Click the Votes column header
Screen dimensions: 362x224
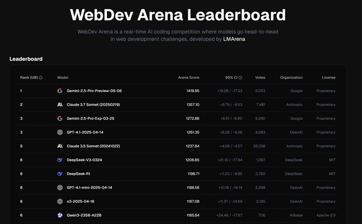tap(260, 78)
